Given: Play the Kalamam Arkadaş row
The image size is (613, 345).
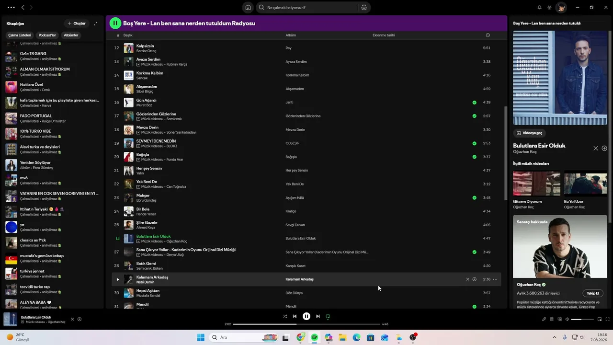Looking at the screenshot, I should (118, 279).
